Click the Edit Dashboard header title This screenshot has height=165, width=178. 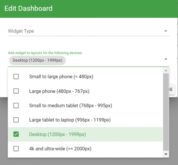[x=28, y=8]
